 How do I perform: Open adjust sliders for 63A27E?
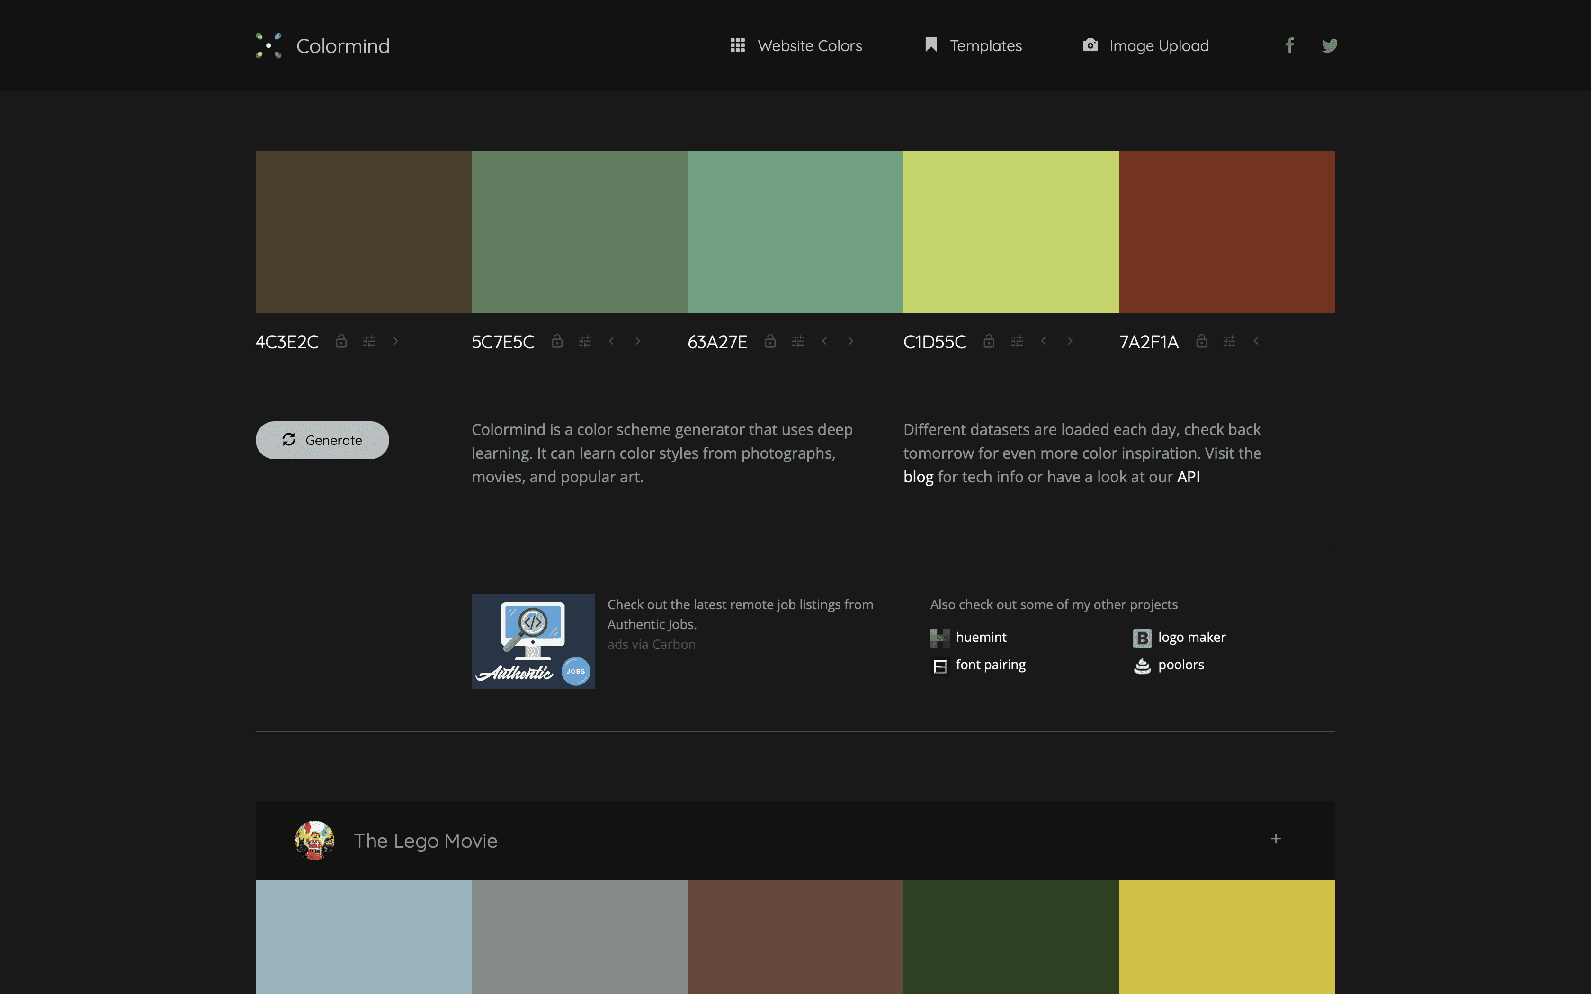(x=797, y=341)
